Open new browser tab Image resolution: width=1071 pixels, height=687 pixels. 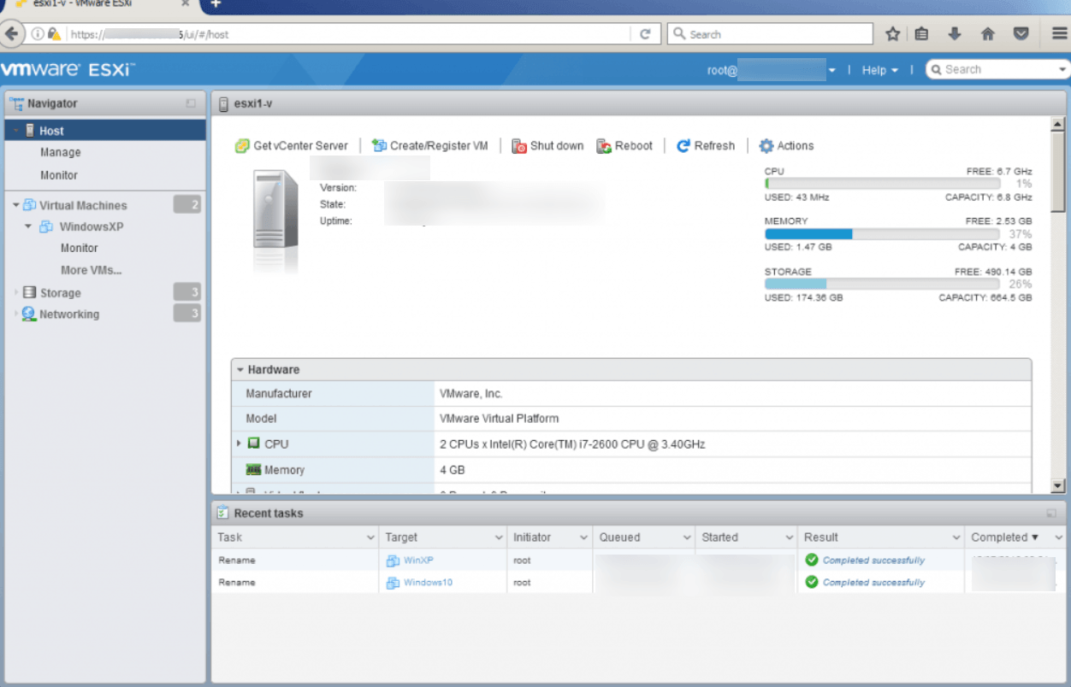click(216, 4)
